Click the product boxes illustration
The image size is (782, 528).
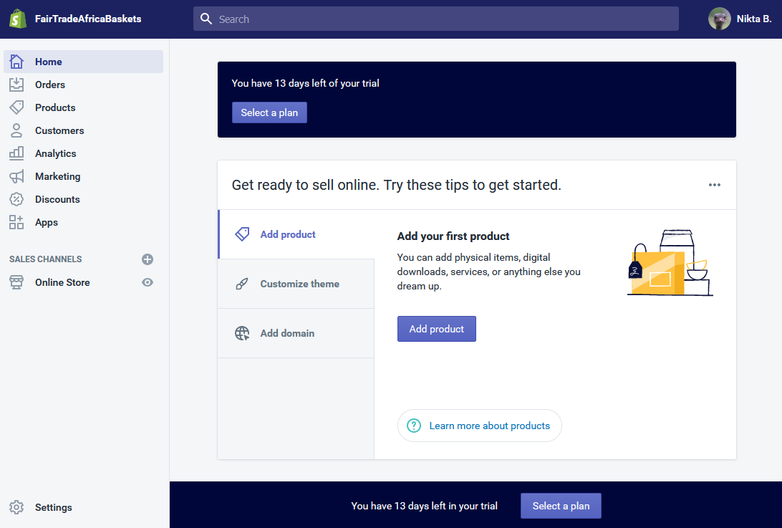tap(670, 262)
